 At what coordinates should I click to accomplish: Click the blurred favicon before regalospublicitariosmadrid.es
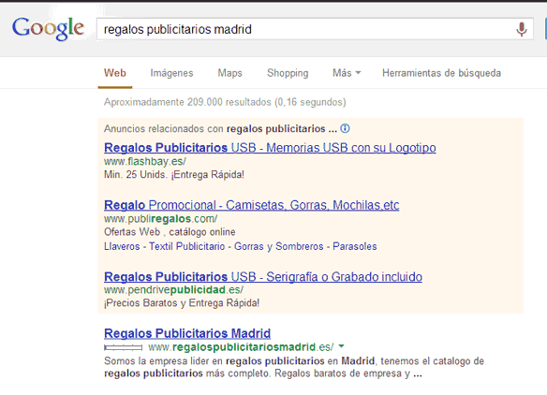click(x=123, y=347)
